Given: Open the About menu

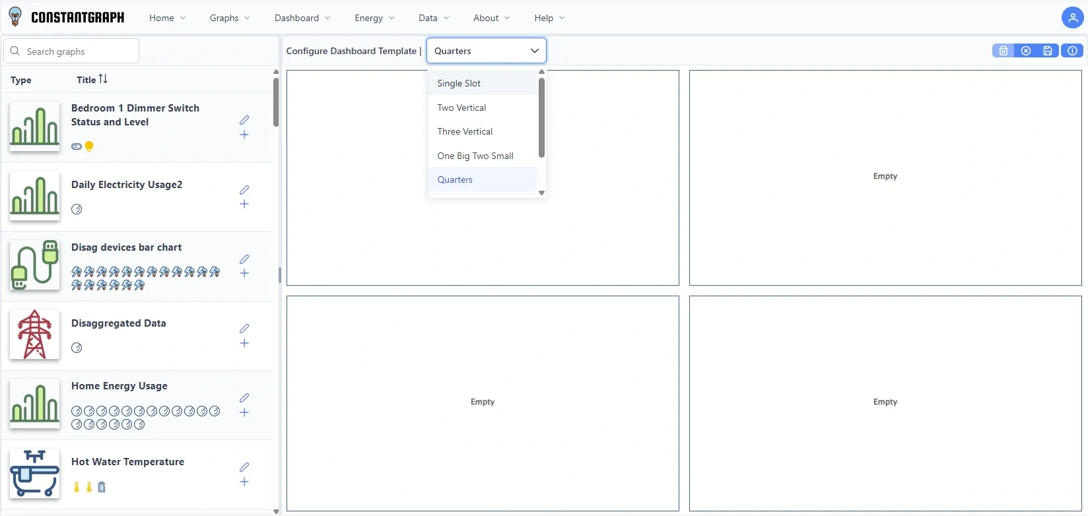Looking at the screenshot, I should pyautogui.click(x=492, y=18).
